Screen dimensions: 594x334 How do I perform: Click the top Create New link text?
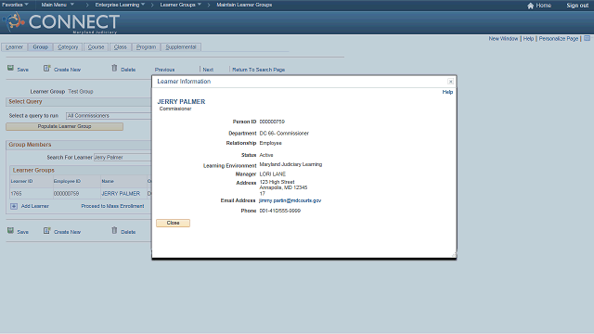tap(67, 70)
